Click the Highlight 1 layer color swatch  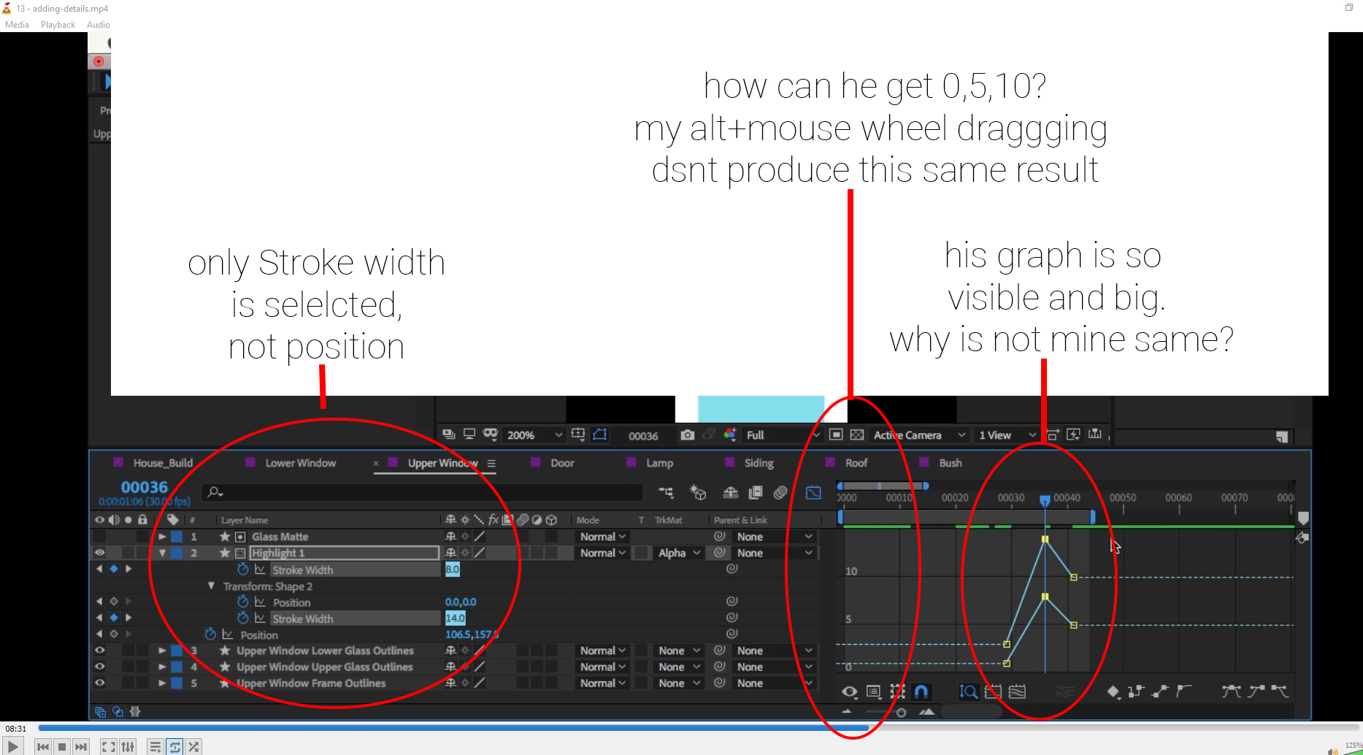pos(176,553)
